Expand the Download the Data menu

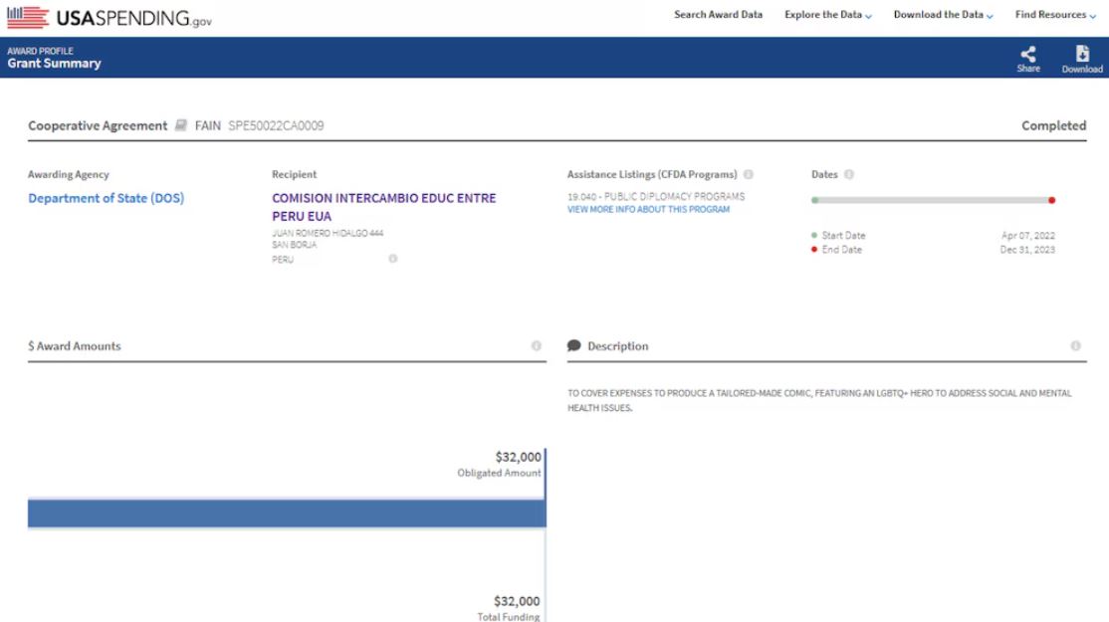coord(943,14)
